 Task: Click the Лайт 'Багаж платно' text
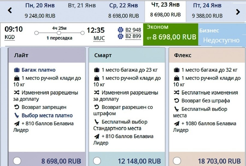38,70
